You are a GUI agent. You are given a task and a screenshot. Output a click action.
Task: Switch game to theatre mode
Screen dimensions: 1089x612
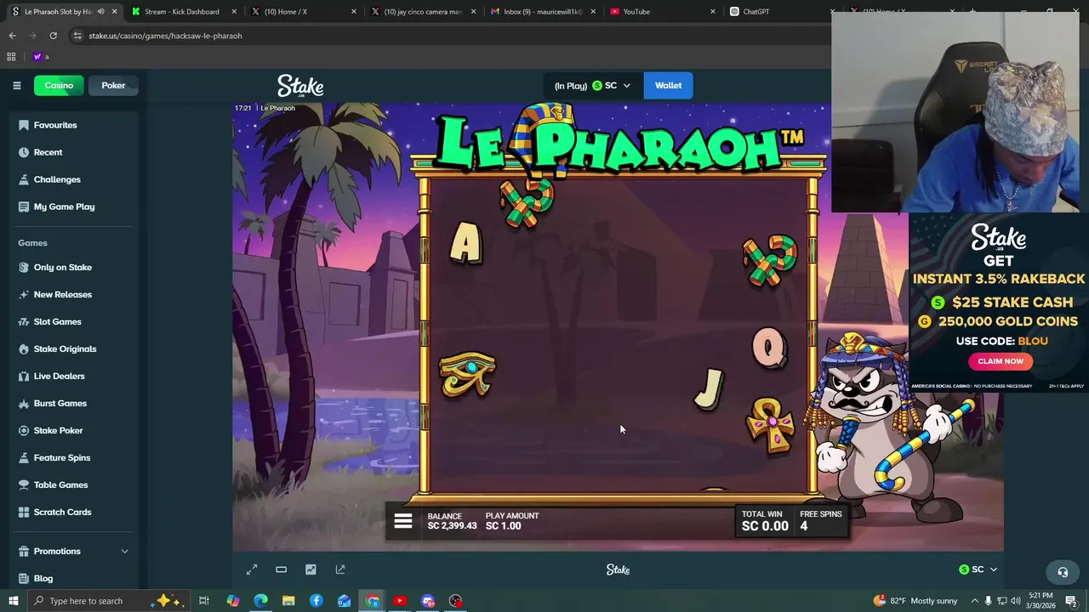(x=281, y=569)
